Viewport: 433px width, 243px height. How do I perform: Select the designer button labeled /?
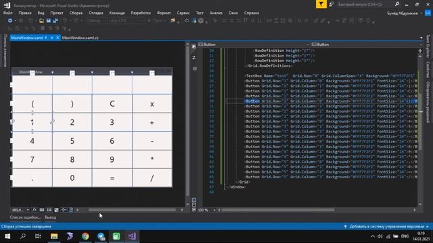click(x=152, y=178)
